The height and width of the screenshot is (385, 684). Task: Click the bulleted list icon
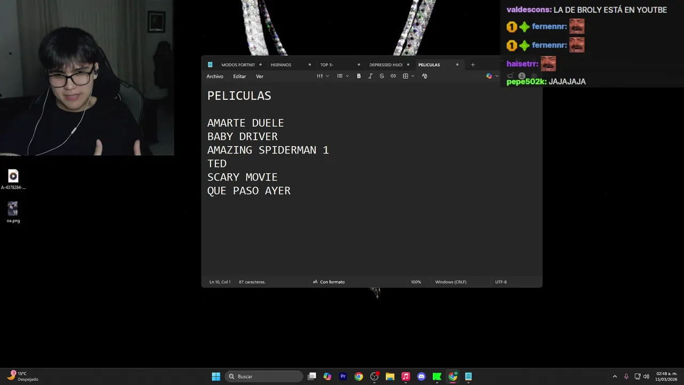[340, 76]
